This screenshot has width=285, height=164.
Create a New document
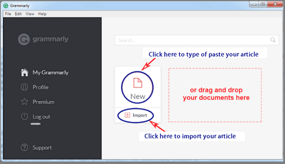pyautogui.click(x=138, y=87)
